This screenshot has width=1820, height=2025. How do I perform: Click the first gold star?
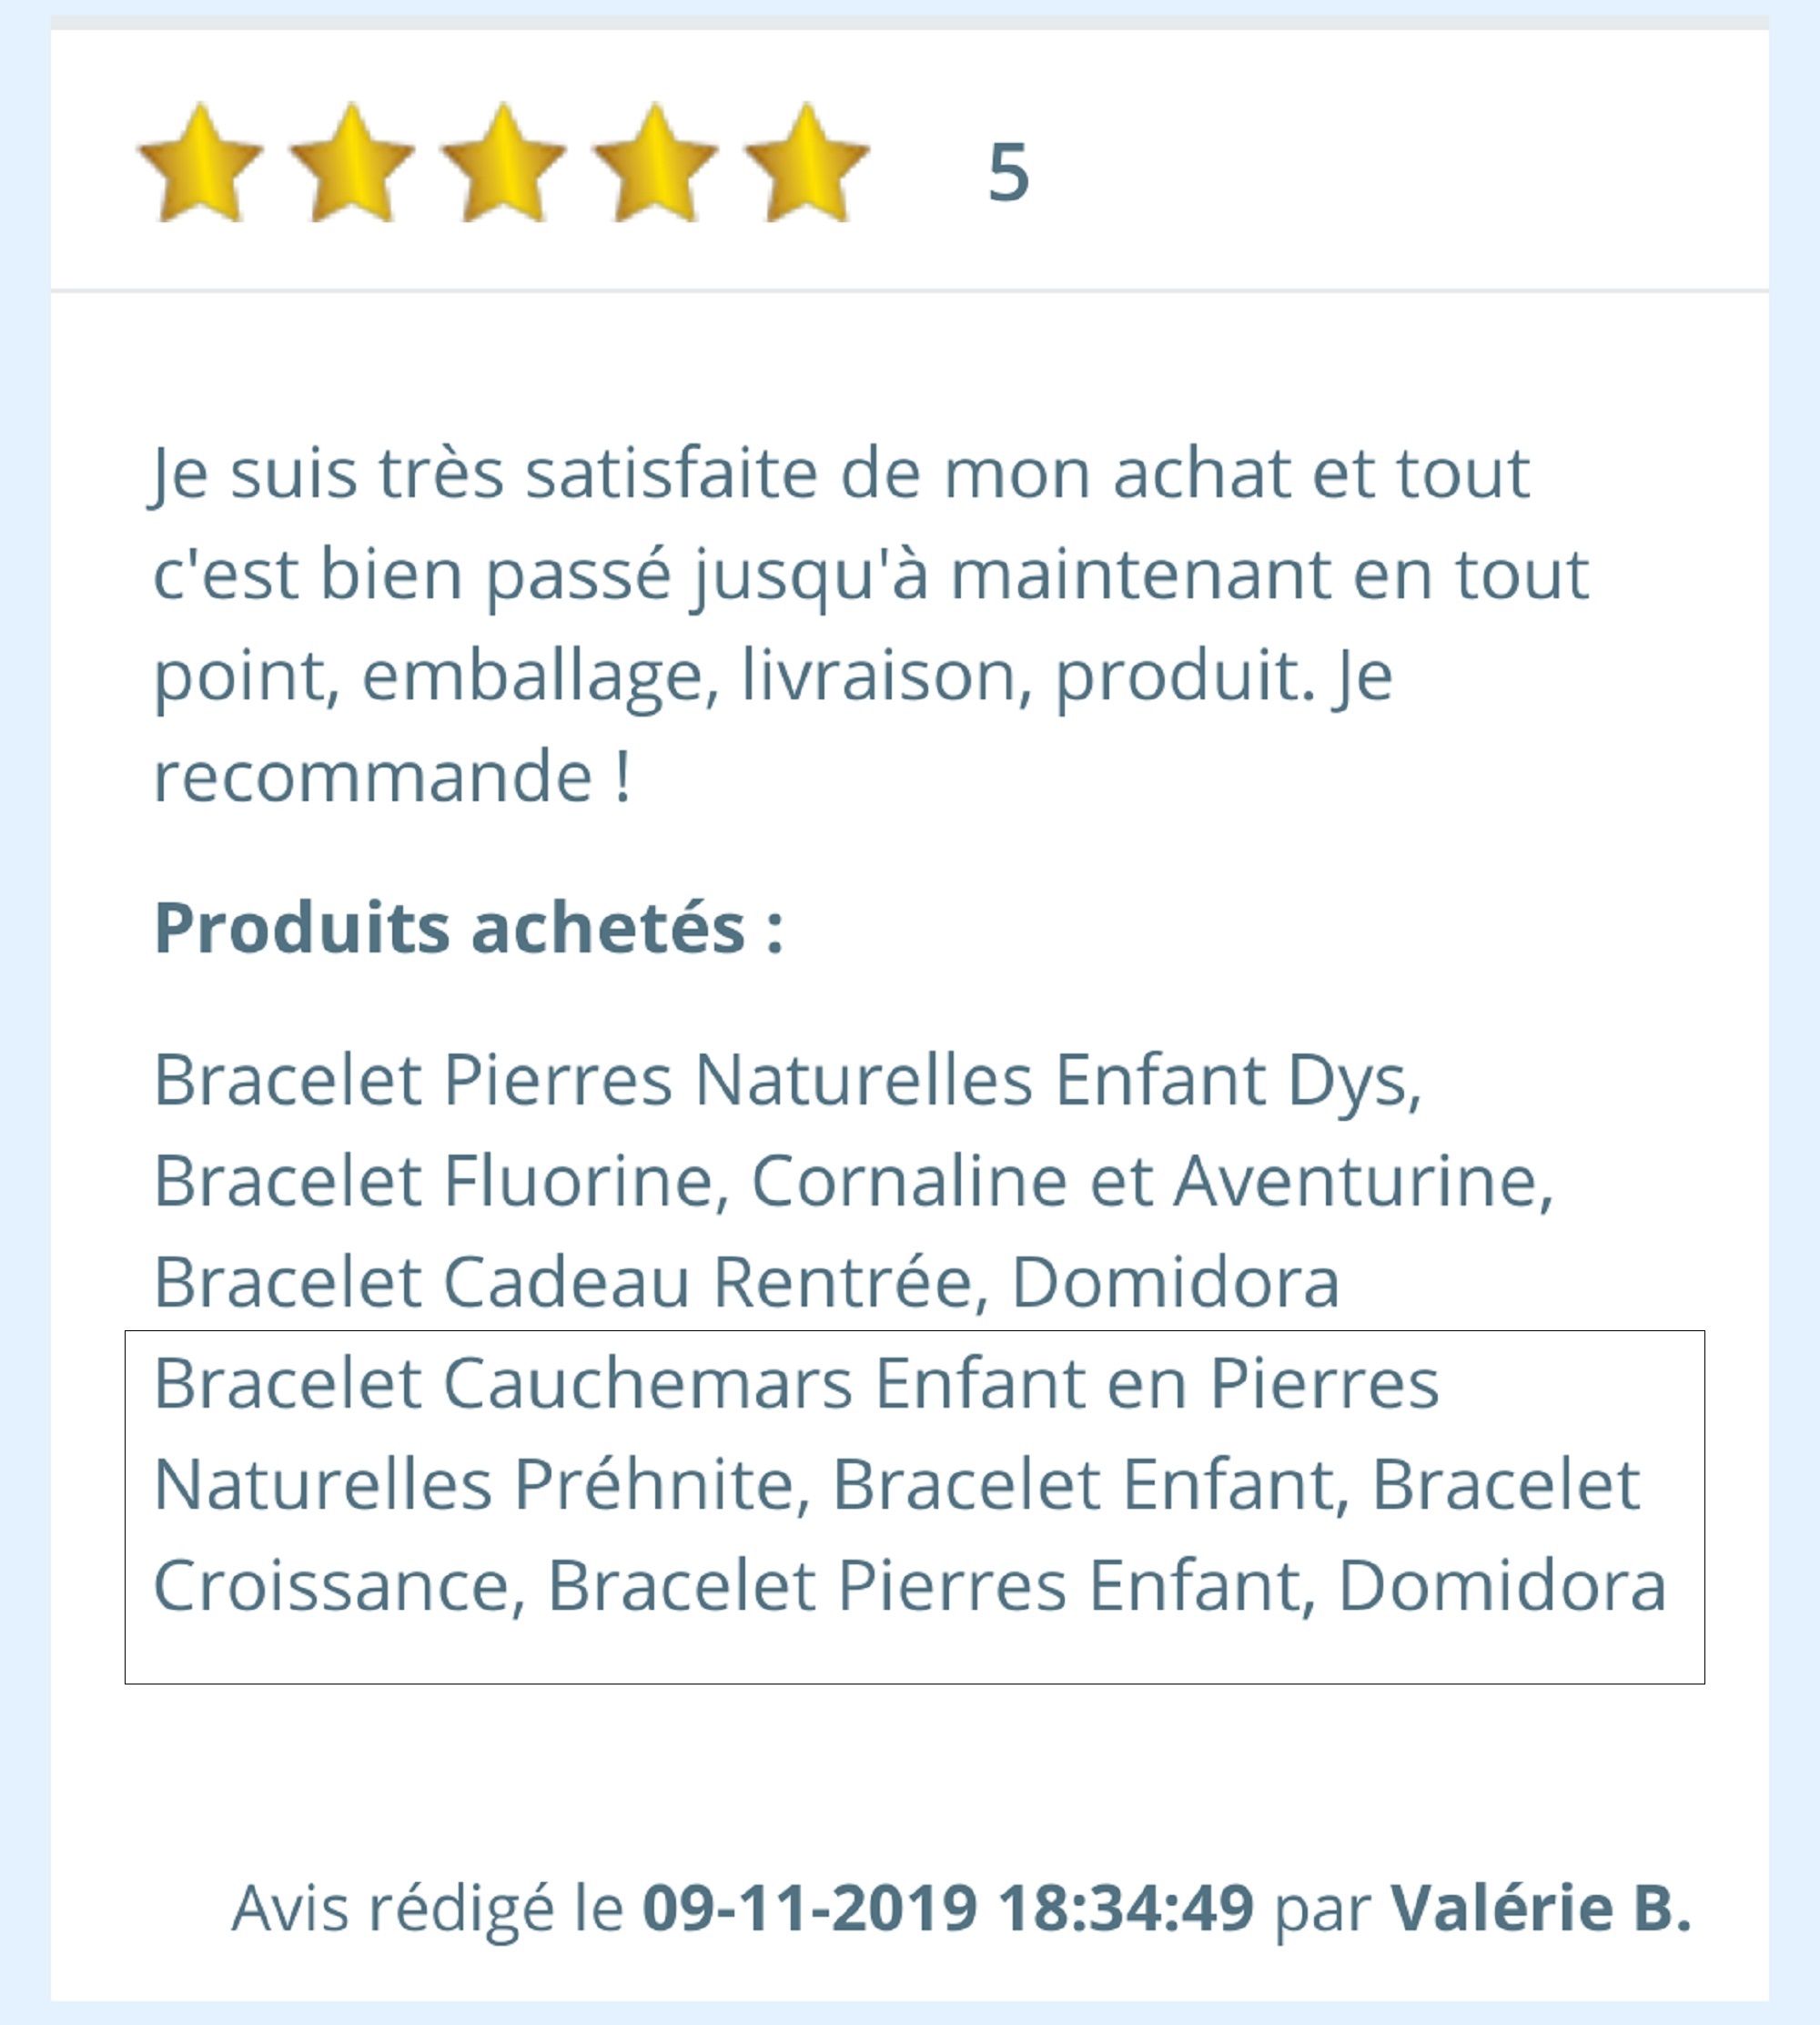coord(200,163)
